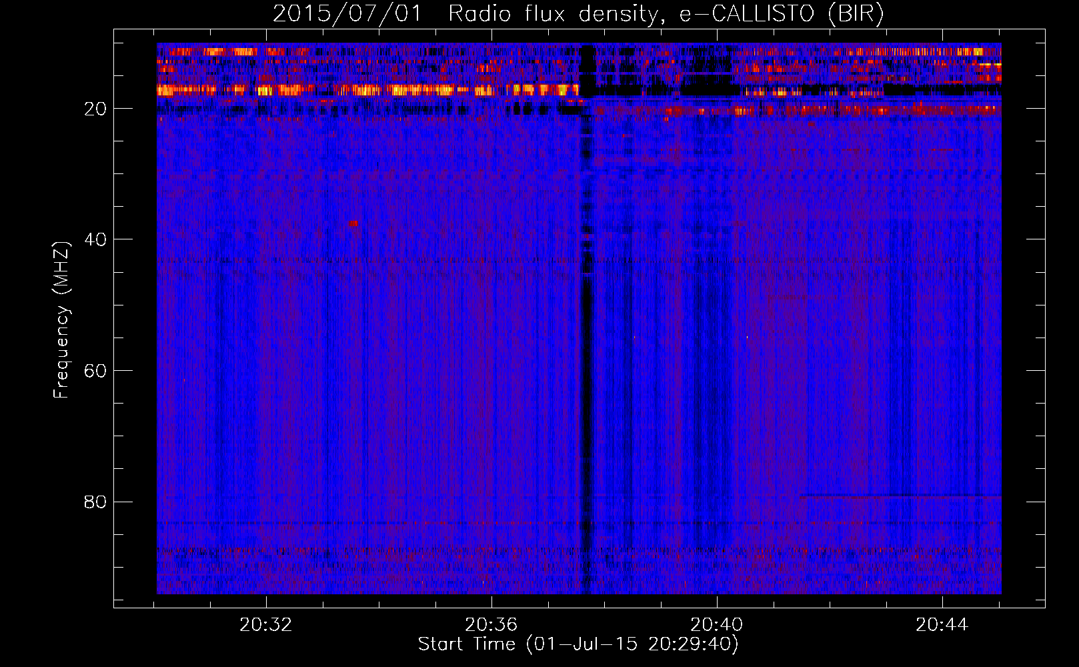1079x667 pixels.
Task: Click the 'Start Time (01-Jul-15 20:29:40)' label
Action: (578, 644)
